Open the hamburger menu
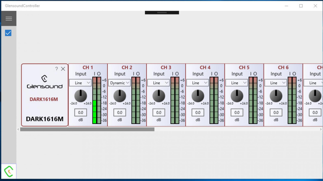This screenshot has width=323, height=181. [9, 19]
